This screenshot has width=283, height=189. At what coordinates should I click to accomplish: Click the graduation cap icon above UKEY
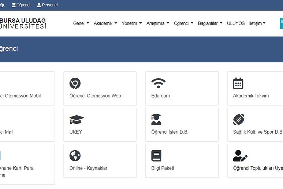click(x=77, y=119)
